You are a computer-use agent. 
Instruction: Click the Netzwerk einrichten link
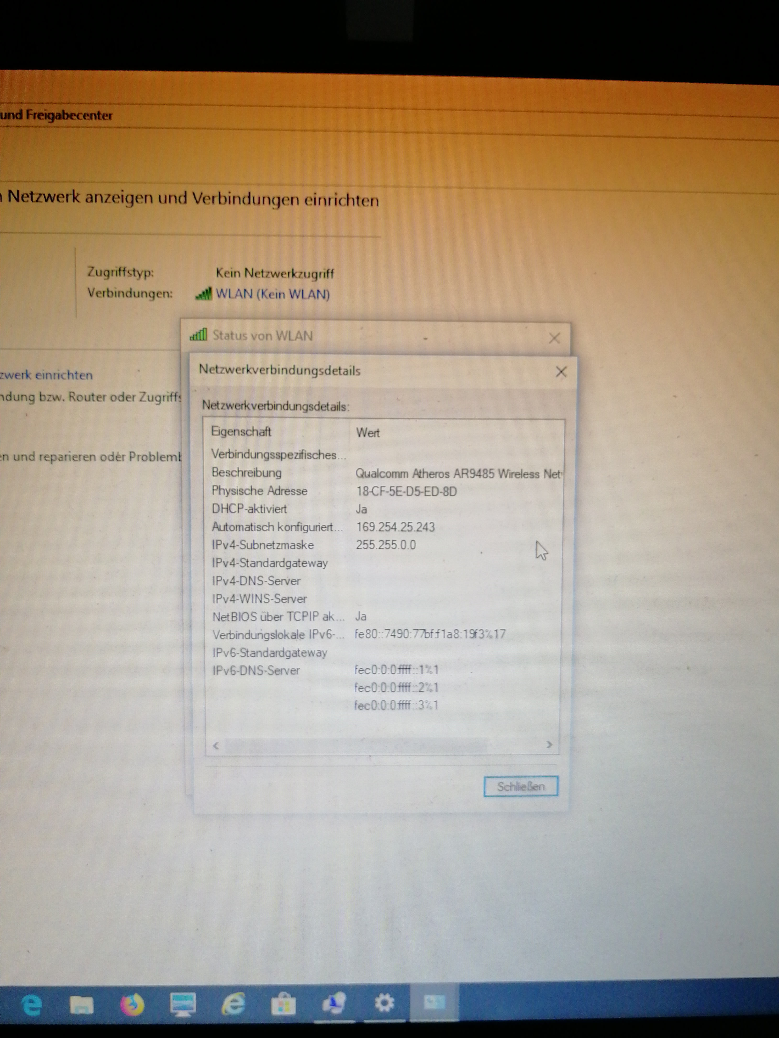pyautogui.click(x=46, y=375)
